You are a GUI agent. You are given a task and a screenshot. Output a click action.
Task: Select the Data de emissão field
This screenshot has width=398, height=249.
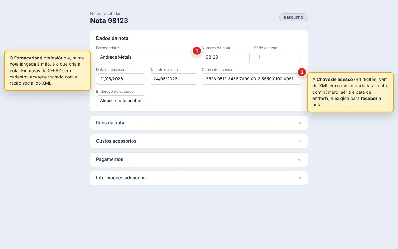click(121, 79)
